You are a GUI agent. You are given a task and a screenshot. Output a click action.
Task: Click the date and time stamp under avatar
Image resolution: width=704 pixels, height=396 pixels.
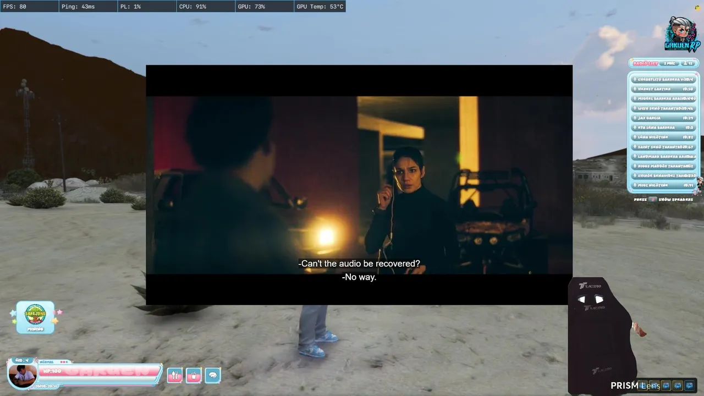[47, 386]
